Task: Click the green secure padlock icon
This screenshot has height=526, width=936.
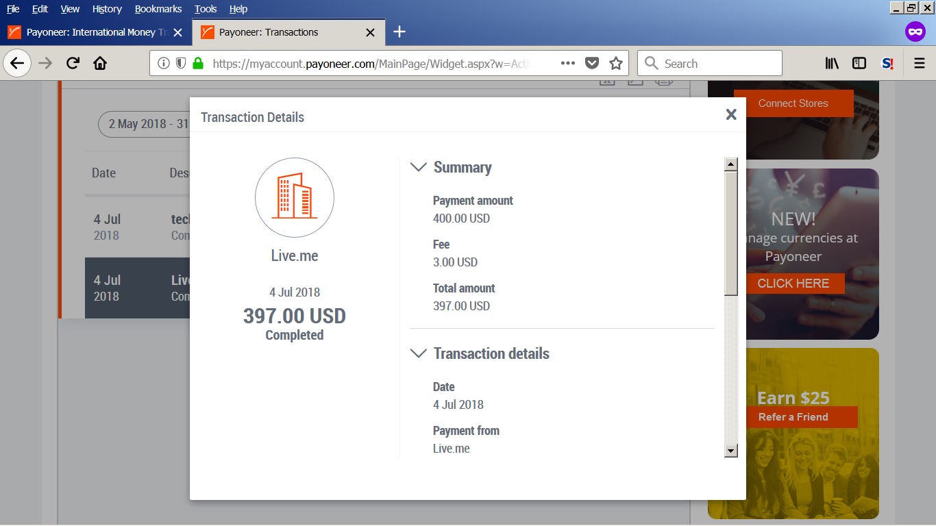Action: [198, 64]
